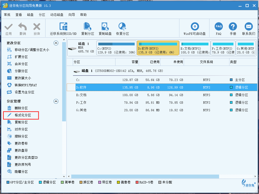Select the D:软件 partition row
The width and height of the screenshot is (259, 194).
[x=162, y=87]
